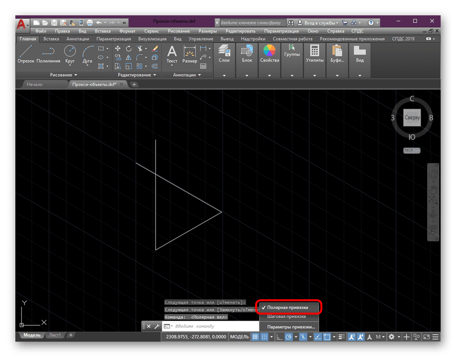Open polar tracking angle dropdown arrow
Viewport: 456px width, 357px height.
click(296, 337)
